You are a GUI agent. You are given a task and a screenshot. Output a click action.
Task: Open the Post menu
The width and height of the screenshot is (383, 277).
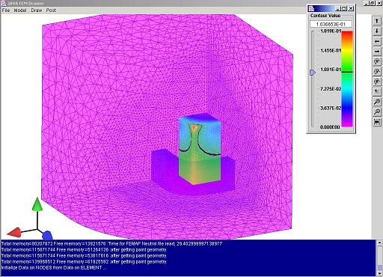coord(51,10)
